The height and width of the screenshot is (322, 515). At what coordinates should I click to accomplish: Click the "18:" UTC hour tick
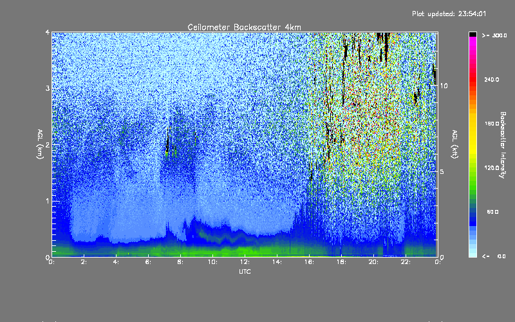tap(341, 262)
